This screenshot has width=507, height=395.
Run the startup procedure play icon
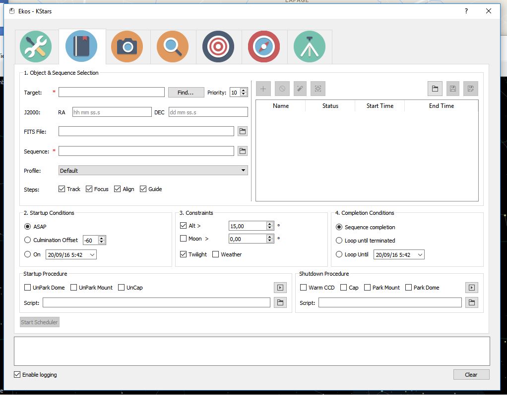tap(280, 288)
